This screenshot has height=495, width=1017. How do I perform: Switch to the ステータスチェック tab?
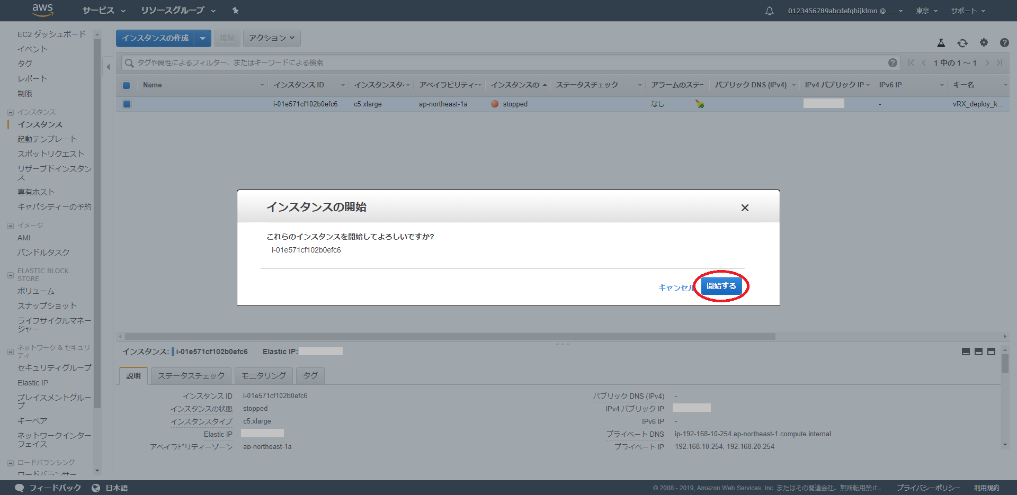(191, 376)
